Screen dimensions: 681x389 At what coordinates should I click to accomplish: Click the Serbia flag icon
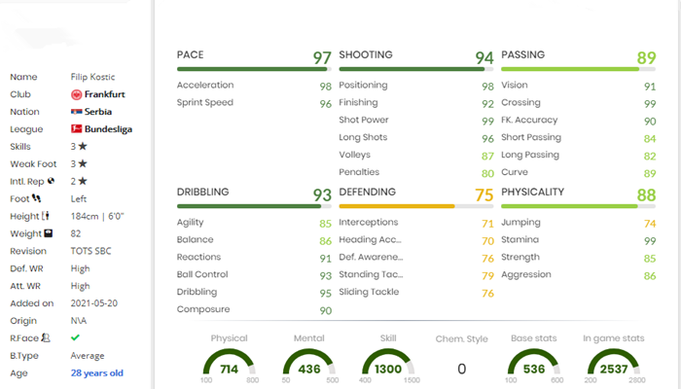[76, 112]
